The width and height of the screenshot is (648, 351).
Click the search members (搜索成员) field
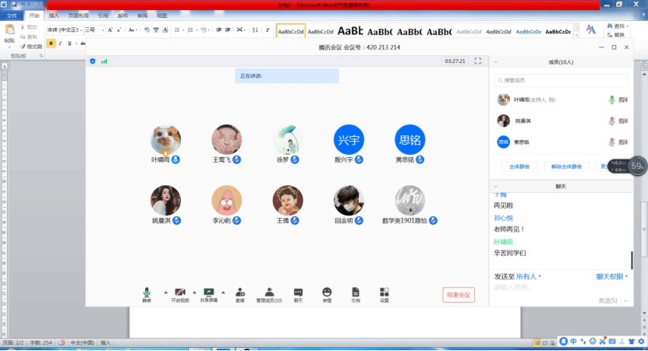pos(561,80)
